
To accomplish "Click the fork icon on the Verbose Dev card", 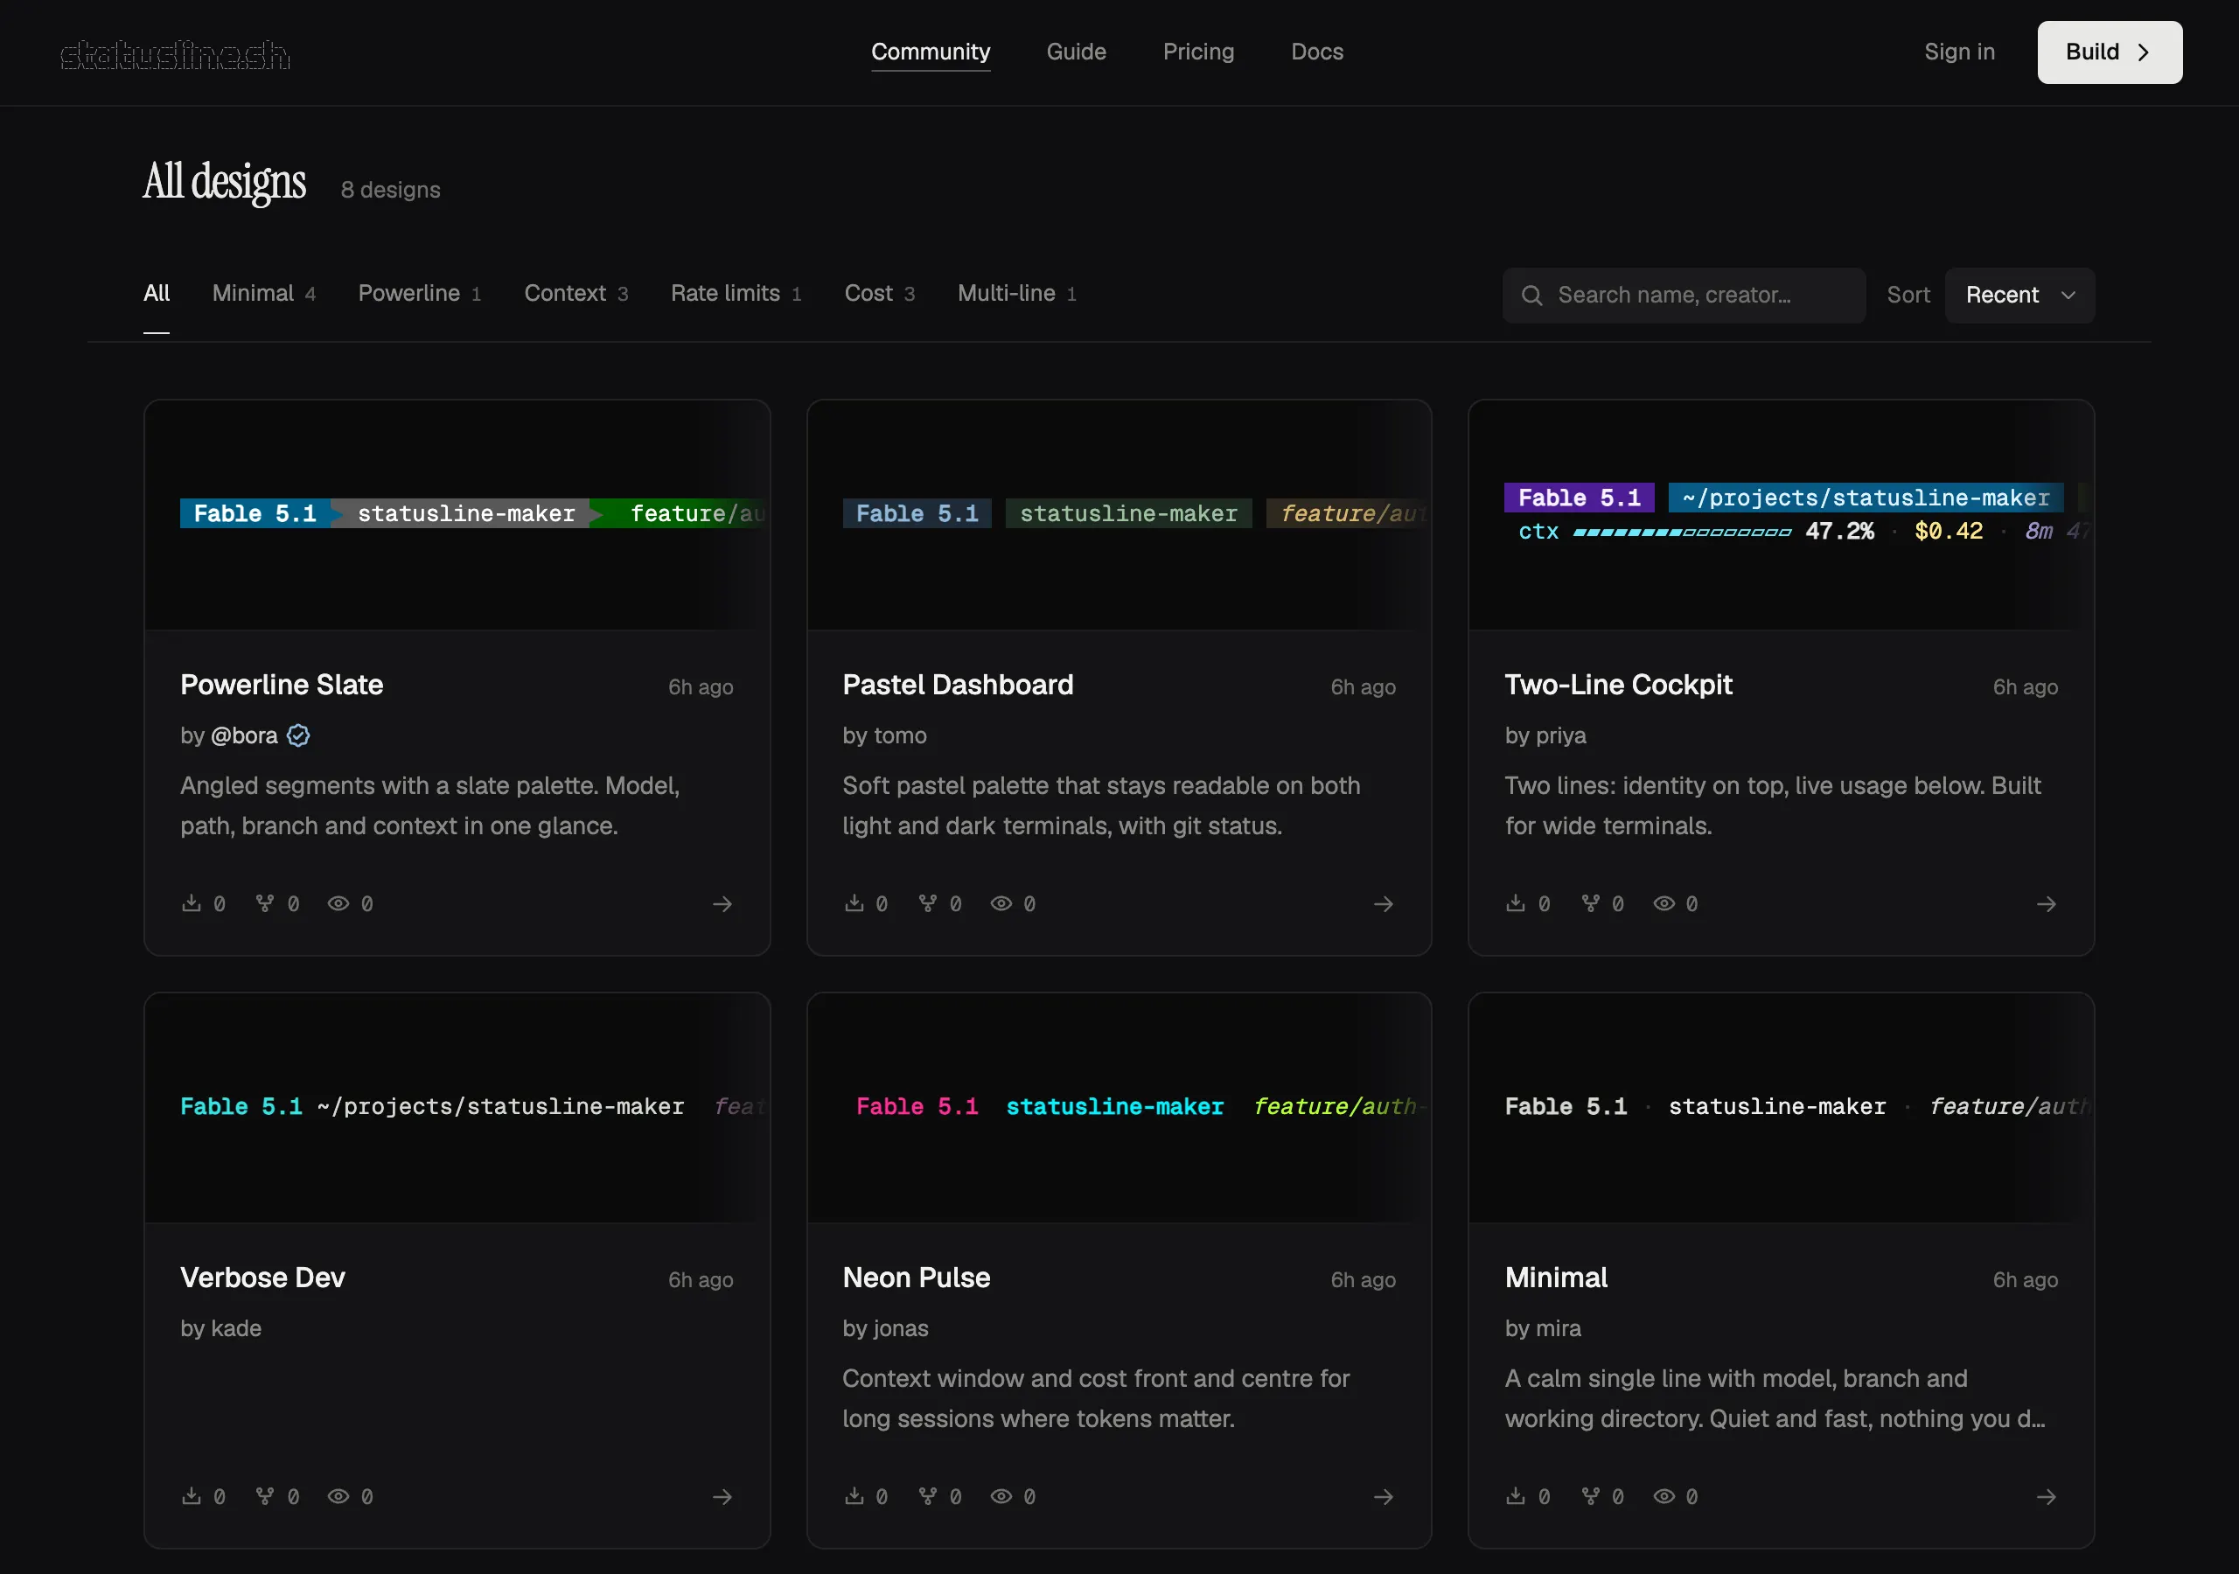I will [x=264, y=1496].
